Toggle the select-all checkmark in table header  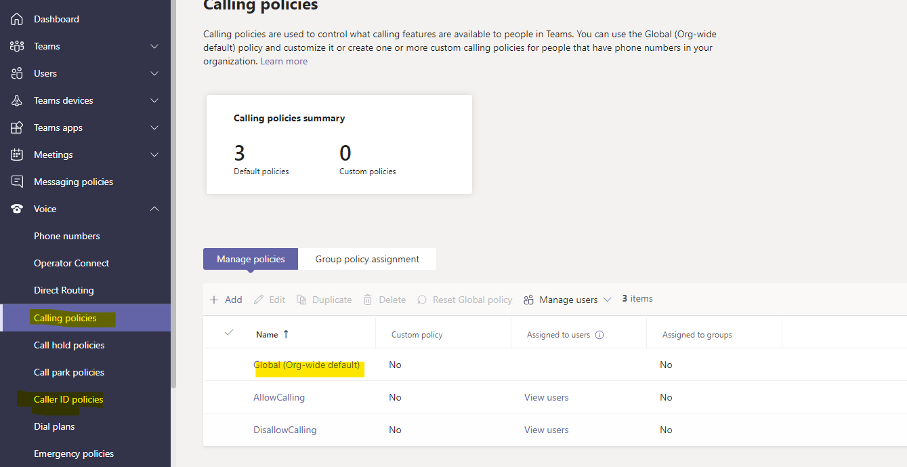229,333
